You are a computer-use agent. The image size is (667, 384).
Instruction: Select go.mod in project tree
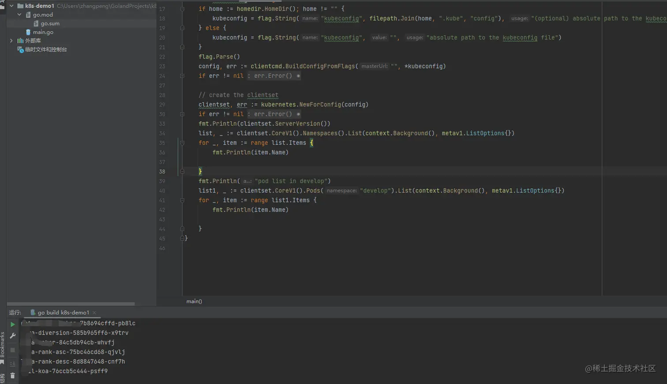tap(43, 15)
